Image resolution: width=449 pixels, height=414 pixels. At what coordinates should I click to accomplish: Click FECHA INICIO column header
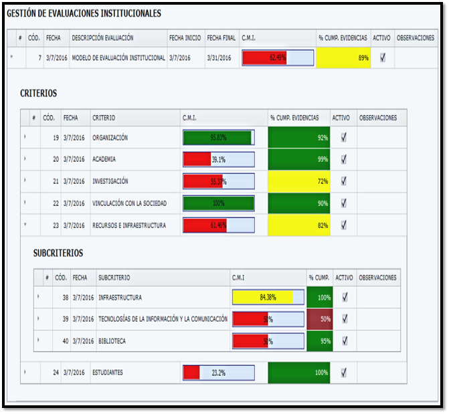185,38
